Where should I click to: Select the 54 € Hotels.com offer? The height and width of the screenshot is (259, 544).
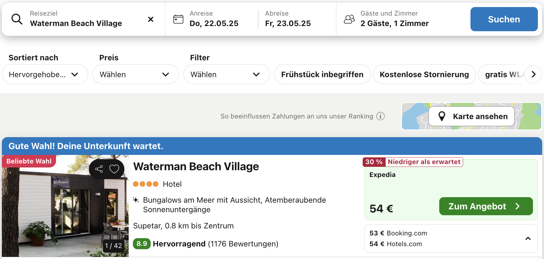(x=396, y=244)
